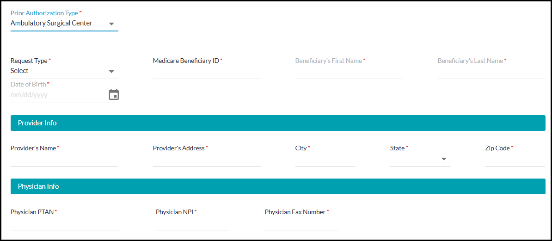
Task: Focus the Physician PTAN field
Action: coord(66,223)
